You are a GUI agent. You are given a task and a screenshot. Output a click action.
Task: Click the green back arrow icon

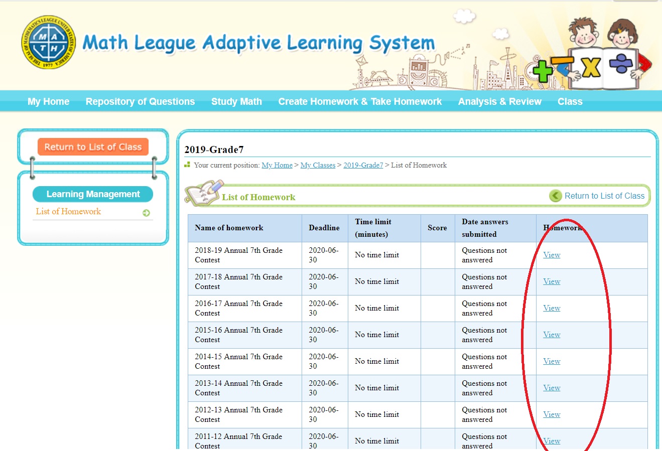555,196
